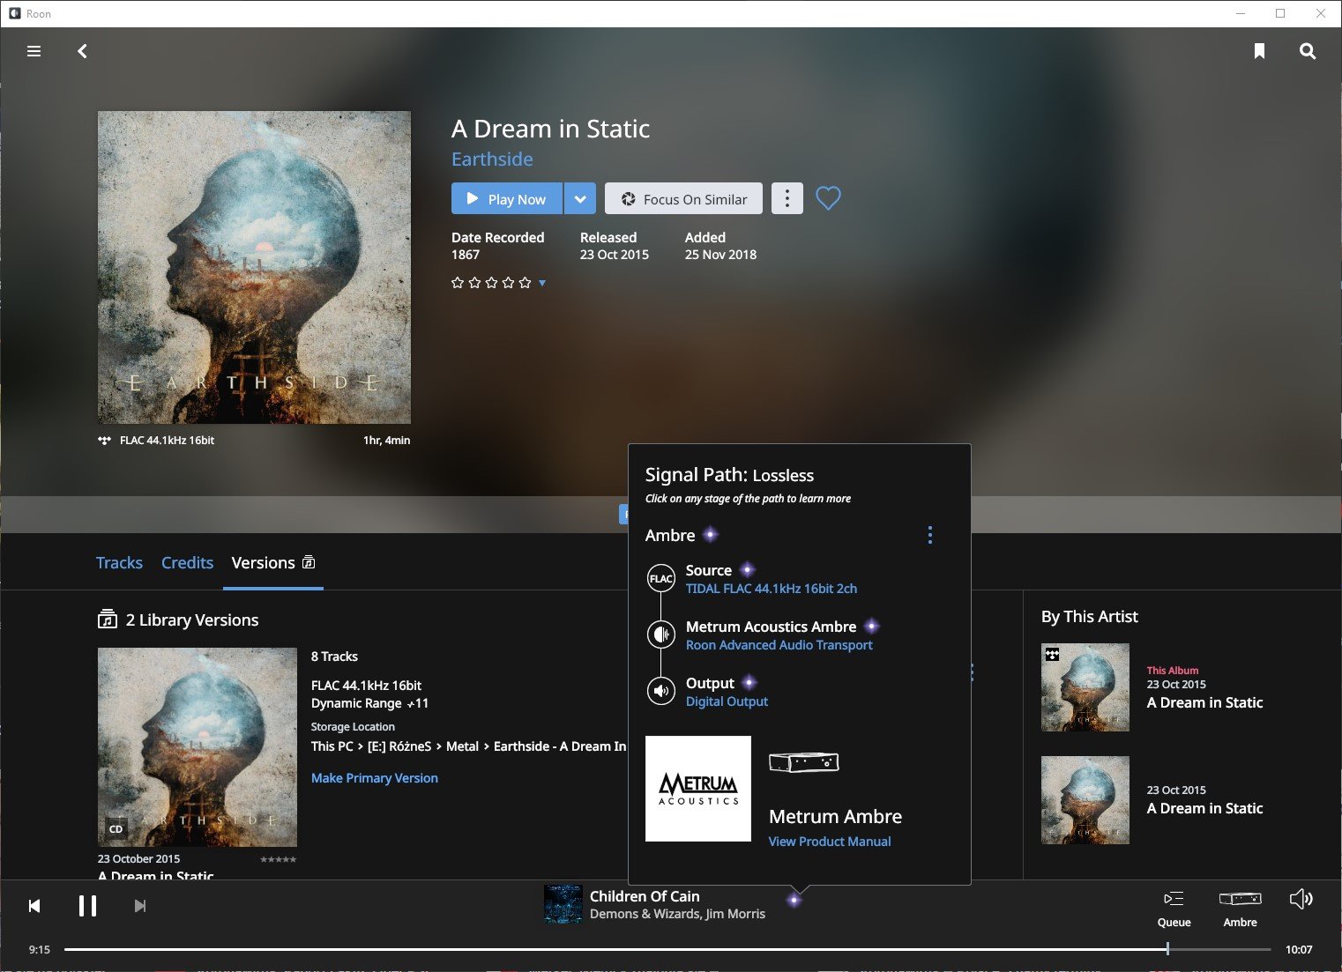The width and height of the screenshot is (1342, 972).
Task: Open album three-dot options menu
Action: pos(787,198)
